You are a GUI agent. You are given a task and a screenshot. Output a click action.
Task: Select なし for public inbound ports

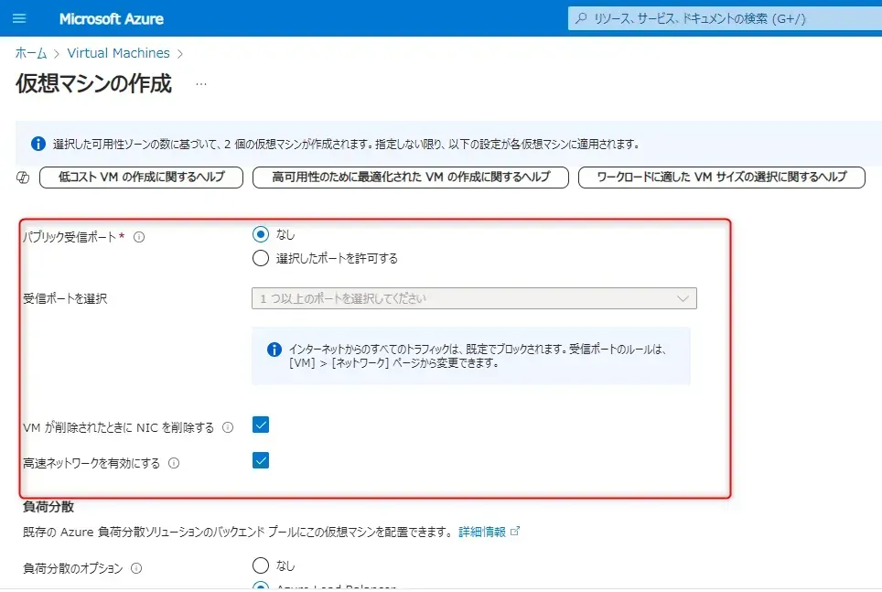click(261, 234)
